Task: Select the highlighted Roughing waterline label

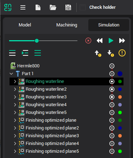Action: [45, 81]
